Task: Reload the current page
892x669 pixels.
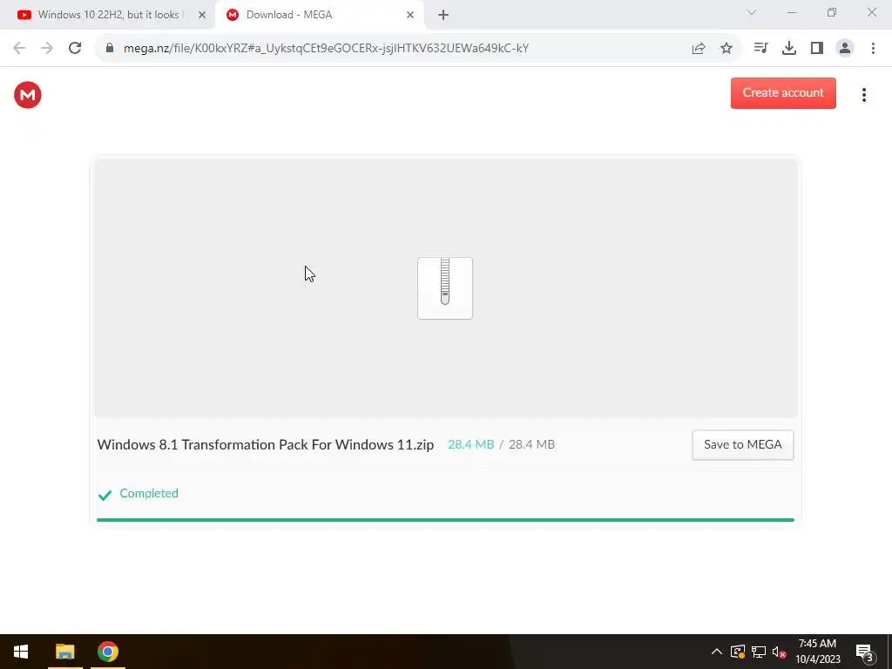Action: tap(75, 48)
